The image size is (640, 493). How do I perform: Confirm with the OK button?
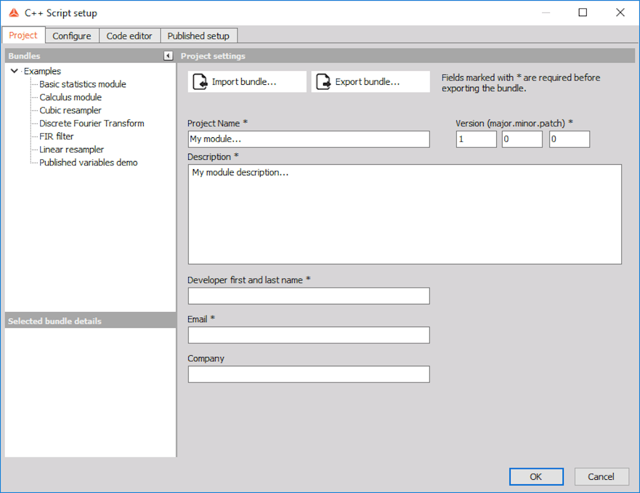tap(536, 477)
